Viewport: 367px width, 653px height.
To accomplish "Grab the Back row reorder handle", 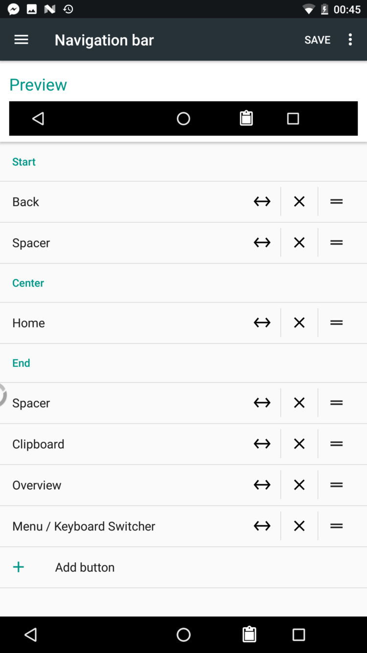I will pos(336,201).
